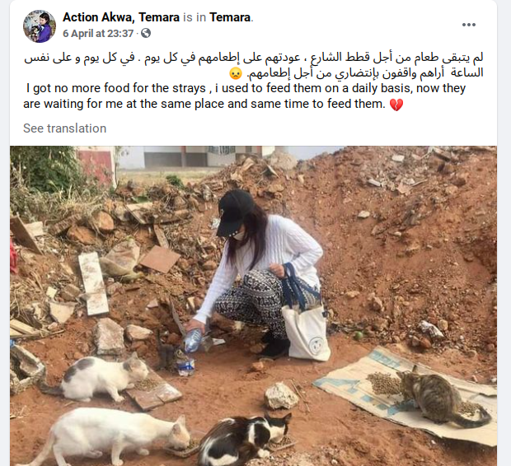Click the black-and-white cat in the photo
The image size is (511, 466).
[243, 438]
